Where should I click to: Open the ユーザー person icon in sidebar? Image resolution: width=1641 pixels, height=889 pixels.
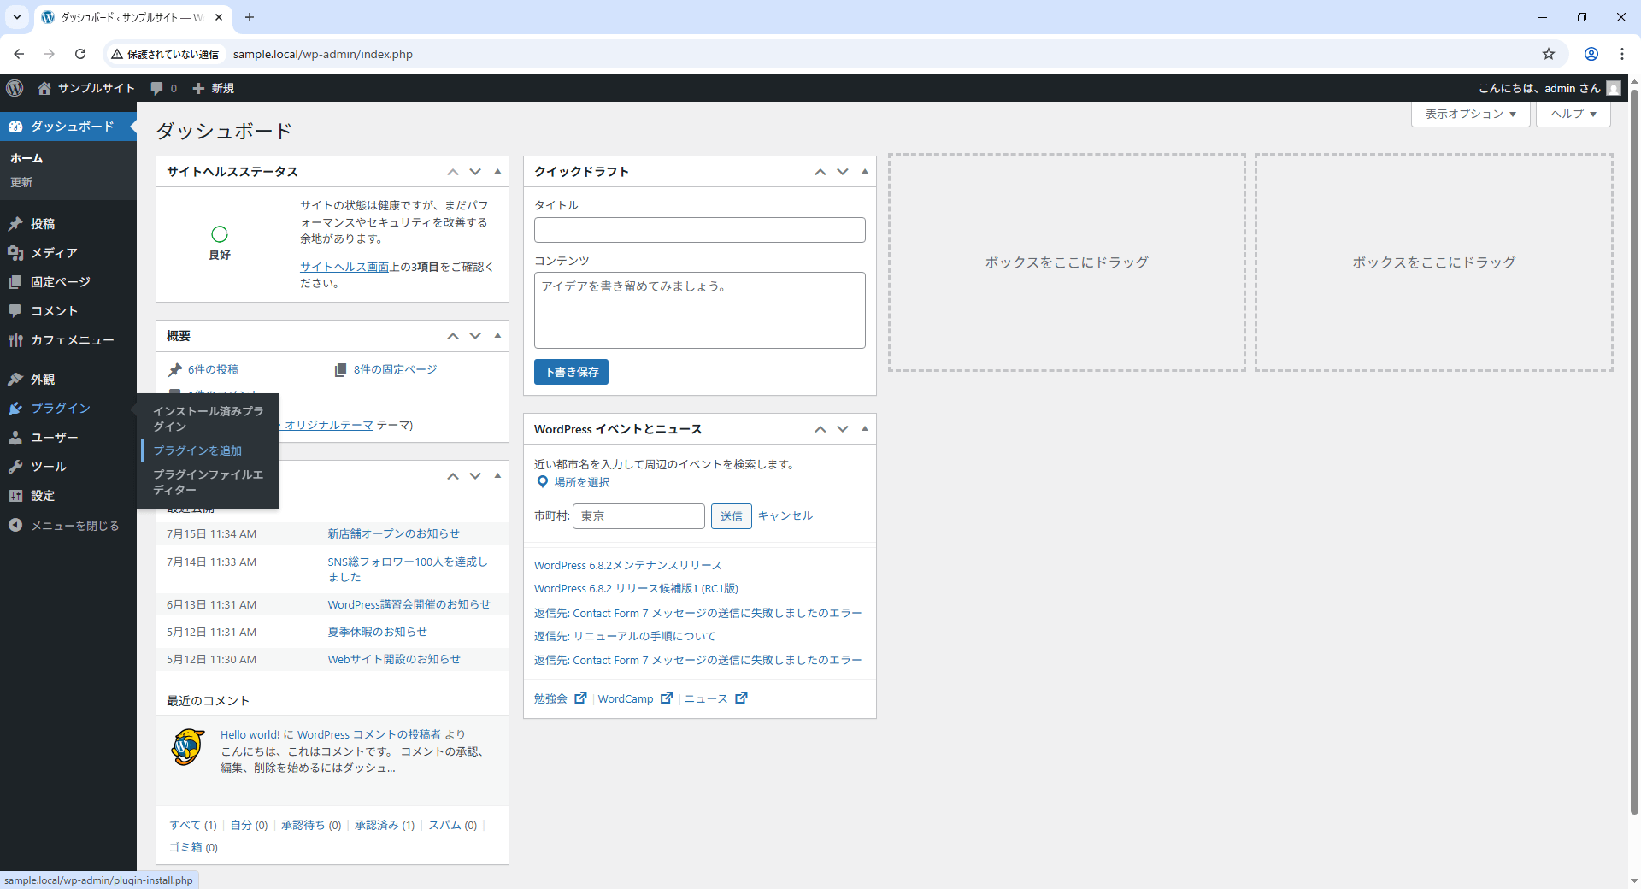tap(15, 438)
